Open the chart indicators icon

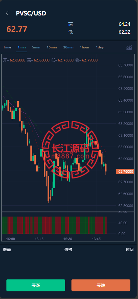pyautogui.click(x=129, y=47)
